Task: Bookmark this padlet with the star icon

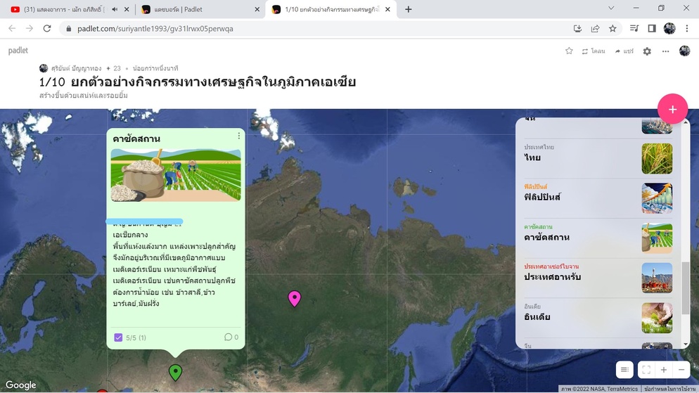Action: pyautogui.click(x=569, y=51)
